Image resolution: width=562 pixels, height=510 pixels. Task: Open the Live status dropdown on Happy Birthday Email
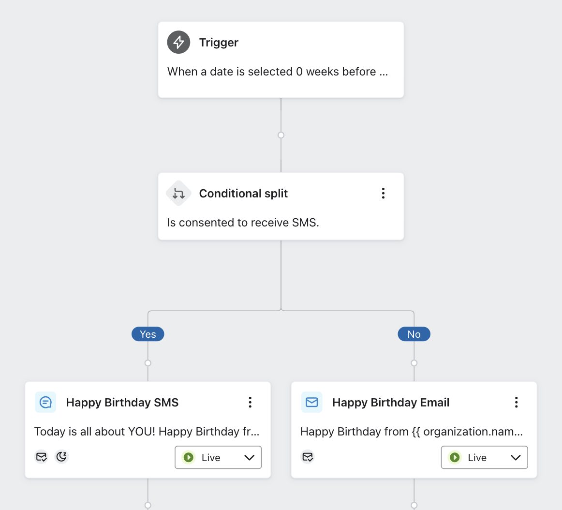coord(484,457)
